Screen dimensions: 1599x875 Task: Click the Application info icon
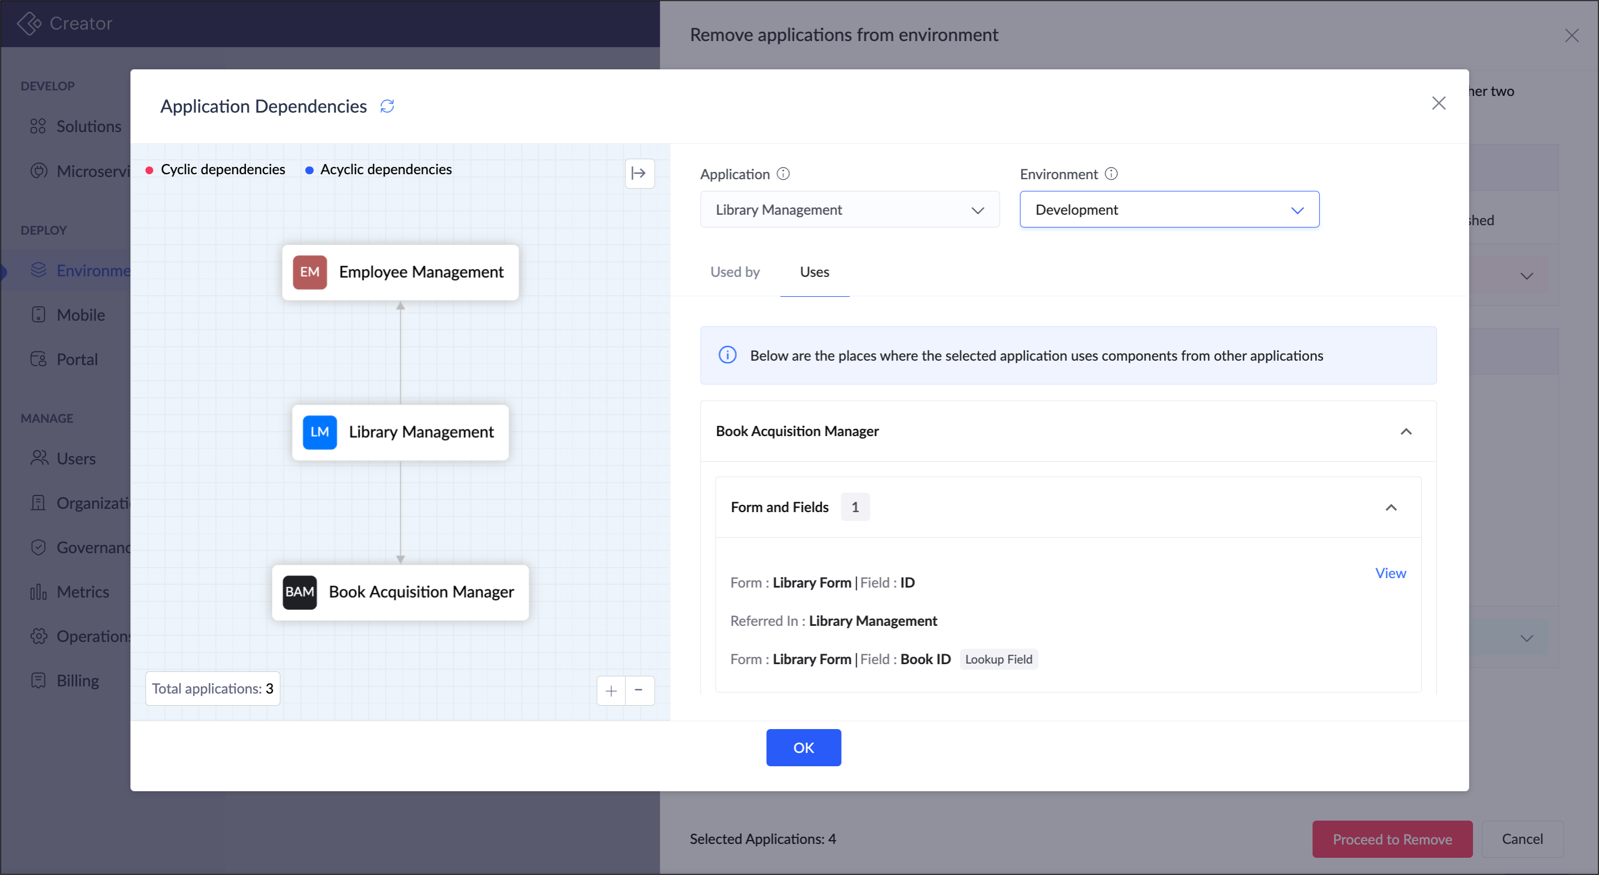[783, 174]
